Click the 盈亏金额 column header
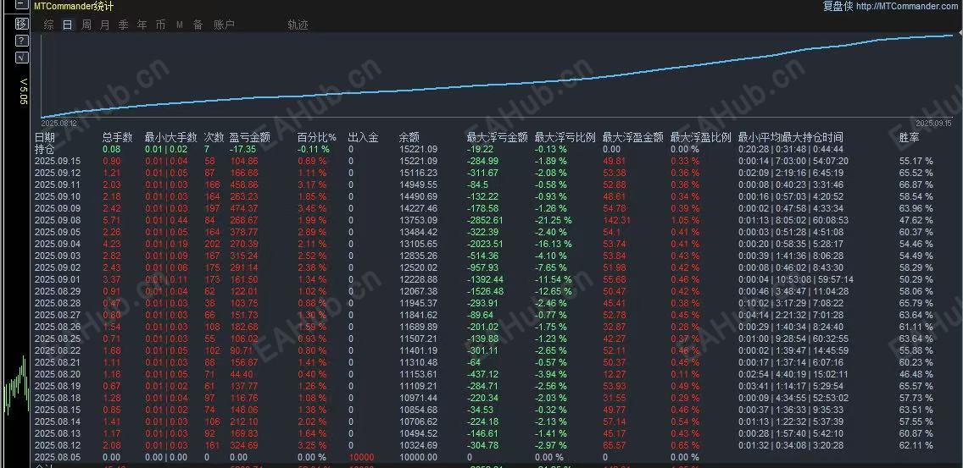Image resolution: width=963 pixels, height=468 pixels. 249,137
